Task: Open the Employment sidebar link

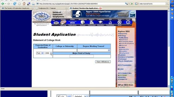Action: (x=124, y=53)
